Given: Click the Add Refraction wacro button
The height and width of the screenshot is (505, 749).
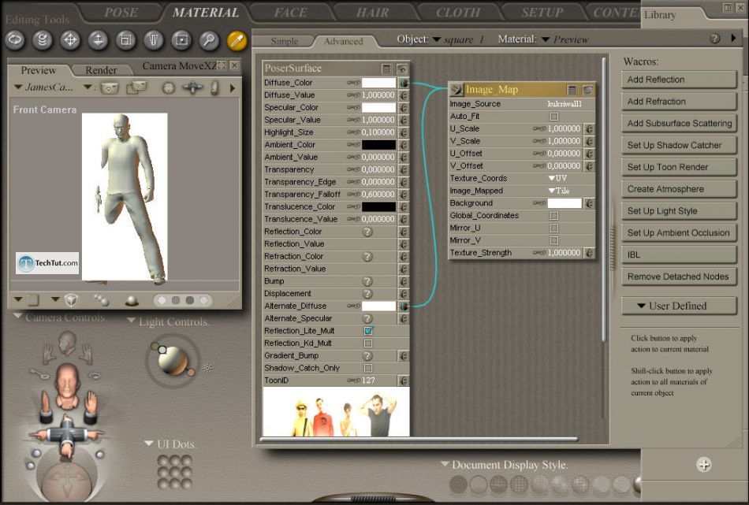Looking at the screenshot, I should (678, 102).
